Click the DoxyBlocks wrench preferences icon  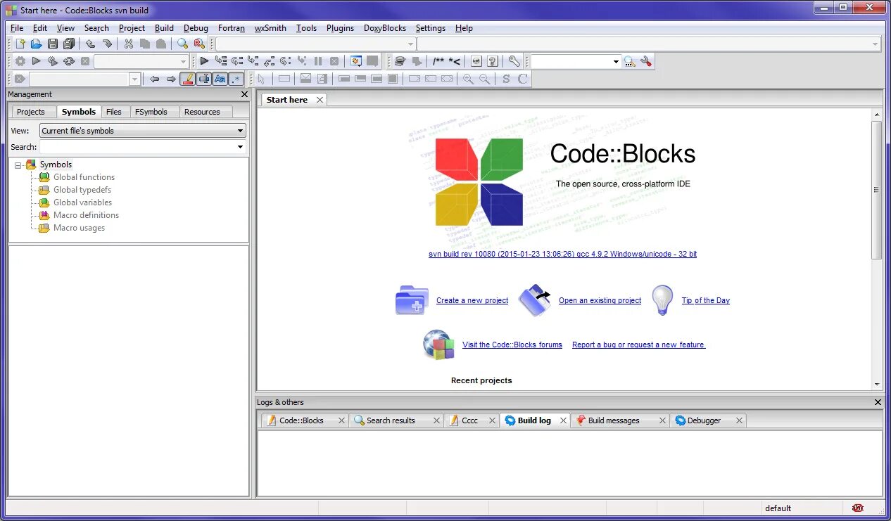514,61
